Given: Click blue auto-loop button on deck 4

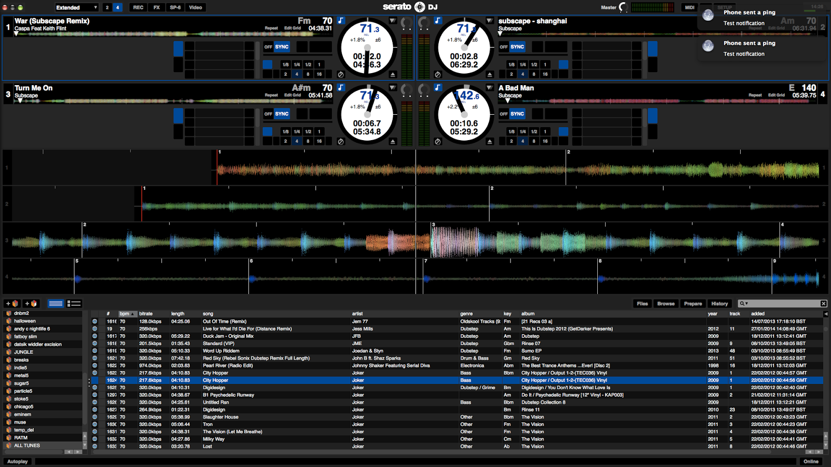Looking at the screenshot, I should point(563,132).
